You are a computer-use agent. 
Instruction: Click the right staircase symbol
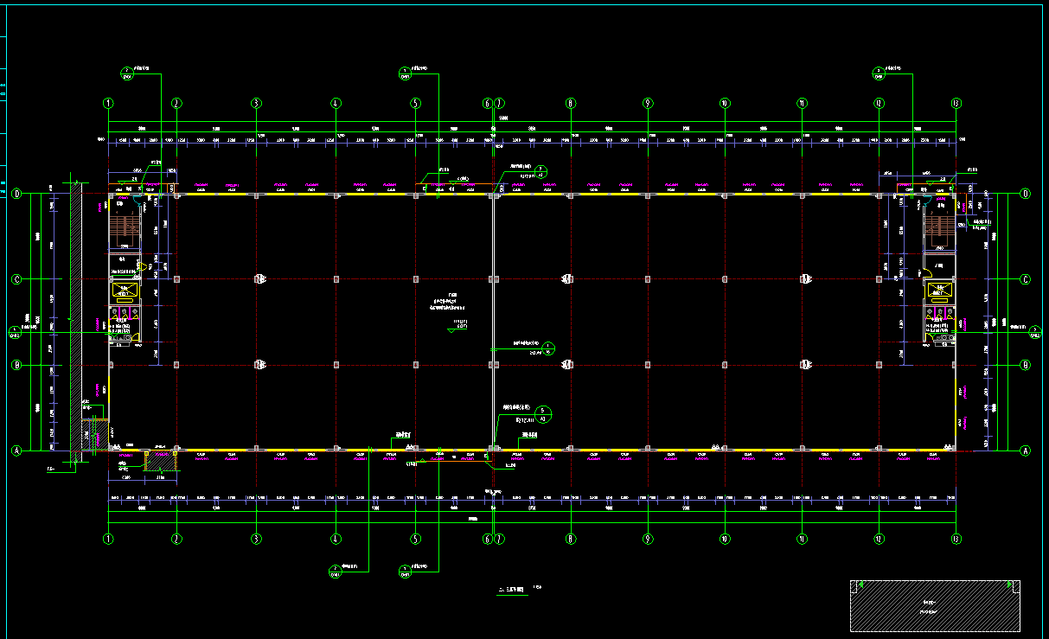[x=937, y=227]
